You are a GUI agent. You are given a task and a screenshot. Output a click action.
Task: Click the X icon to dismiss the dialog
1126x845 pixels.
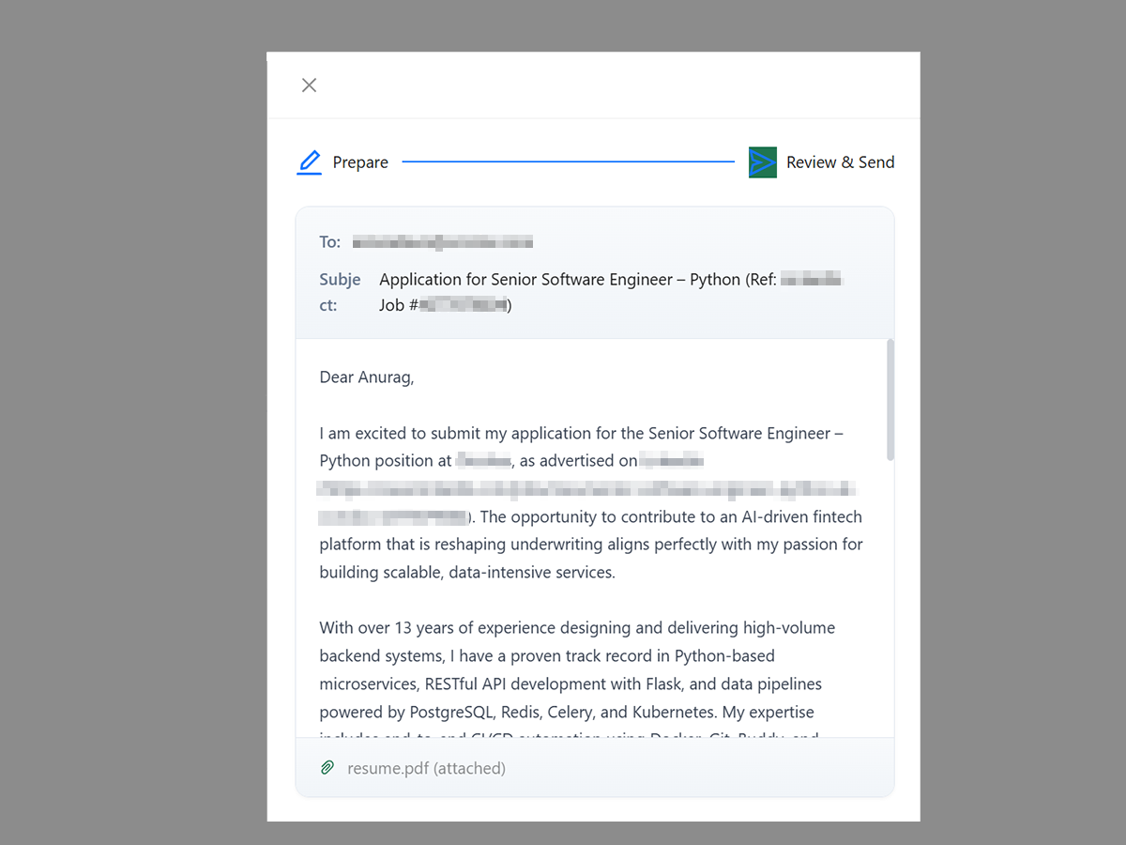[x=309, y=84]
